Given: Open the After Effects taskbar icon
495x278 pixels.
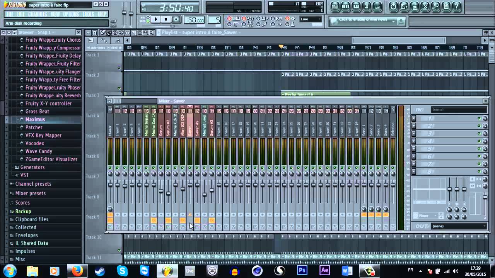Looking at the screenshot, I should 324,271.
